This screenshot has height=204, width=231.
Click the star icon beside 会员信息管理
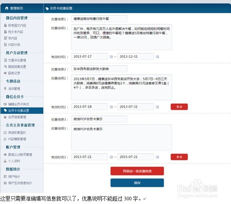5,117
